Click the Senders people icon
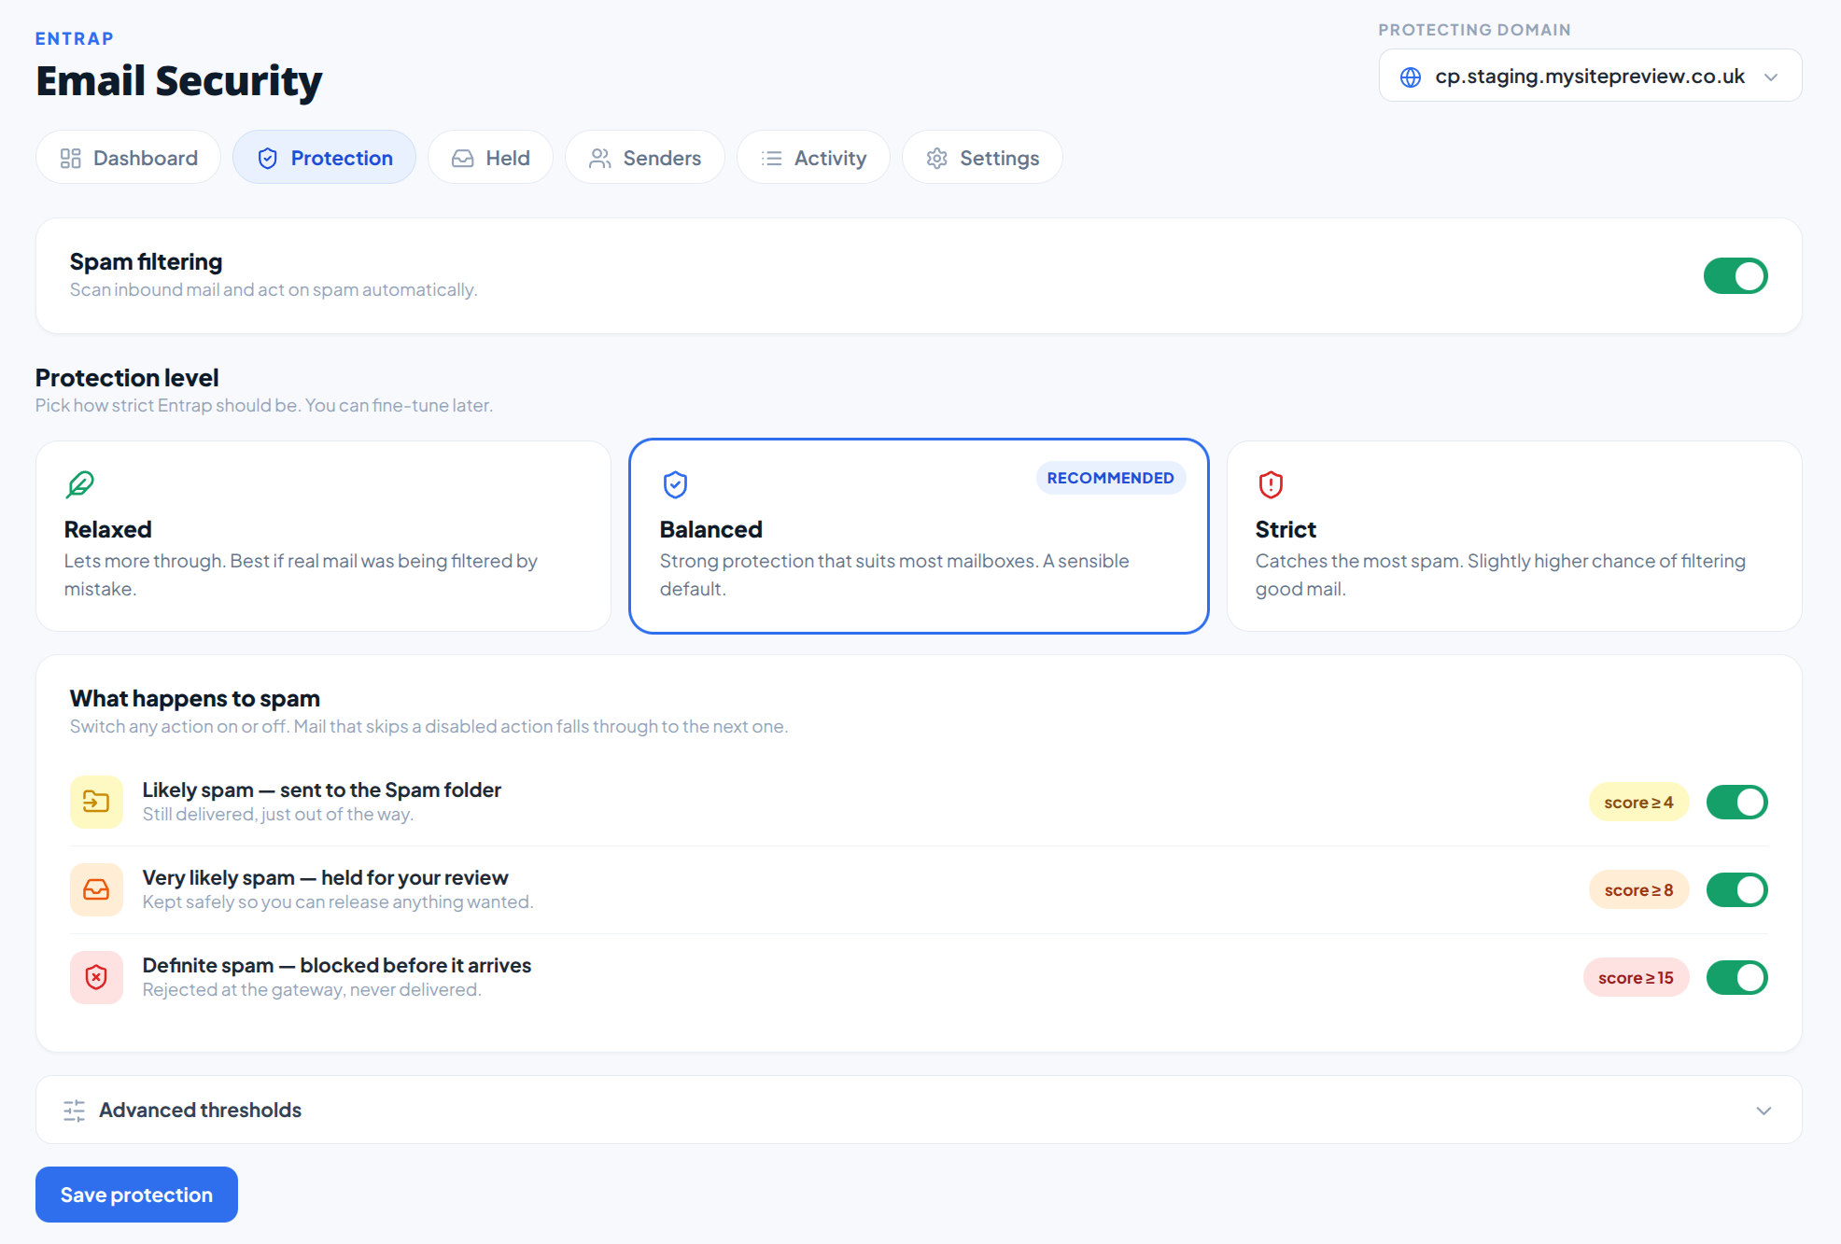Viewport: 1841px width, 1244px height. tap(600, 159)
